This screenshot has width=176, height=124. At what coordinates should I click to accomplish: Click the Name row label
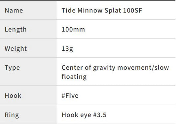pyautogui.click(x=14, y=11)
